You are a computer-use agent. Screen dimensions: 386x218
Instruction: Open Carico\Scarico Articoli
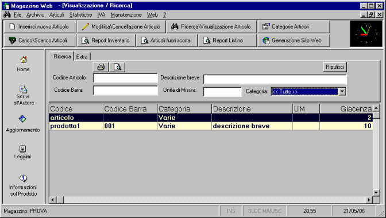(40, 40)
